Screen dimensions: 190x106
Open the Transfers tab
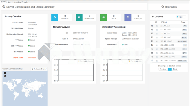25,2
